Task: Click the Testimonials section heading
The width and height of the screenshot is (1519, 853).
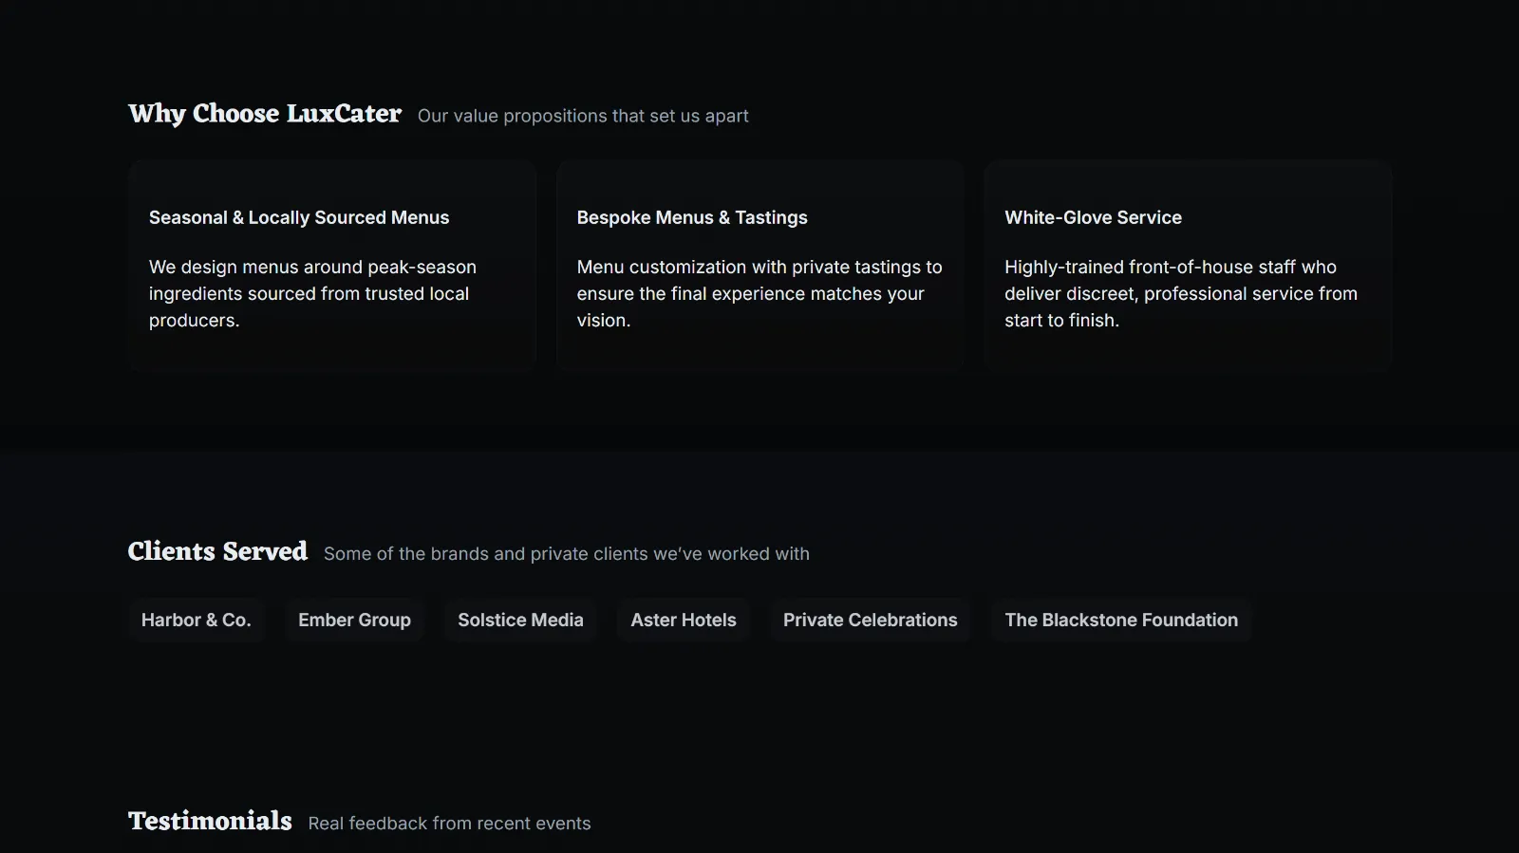Action: pyautogui.click(x=210, y=821)
